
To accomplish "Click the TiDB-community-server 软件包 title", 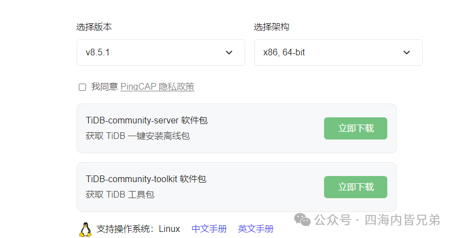I will pyautogui.click(x=146, y=120).
